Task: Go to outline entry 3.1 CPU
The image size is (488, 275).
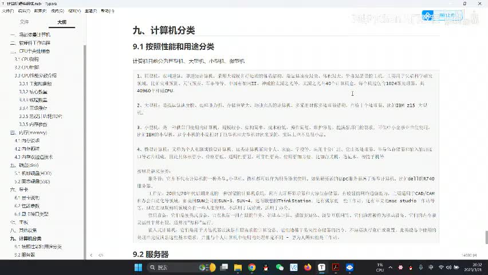Action: coord(27,59)
